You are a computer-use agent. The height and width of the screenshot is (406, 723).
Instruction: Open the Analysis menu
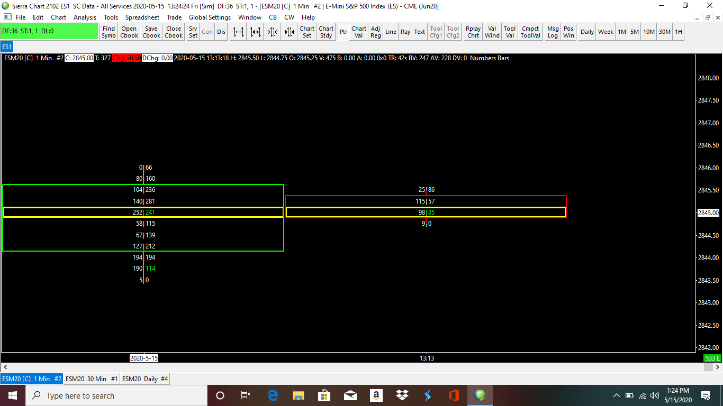click(85, 17)
